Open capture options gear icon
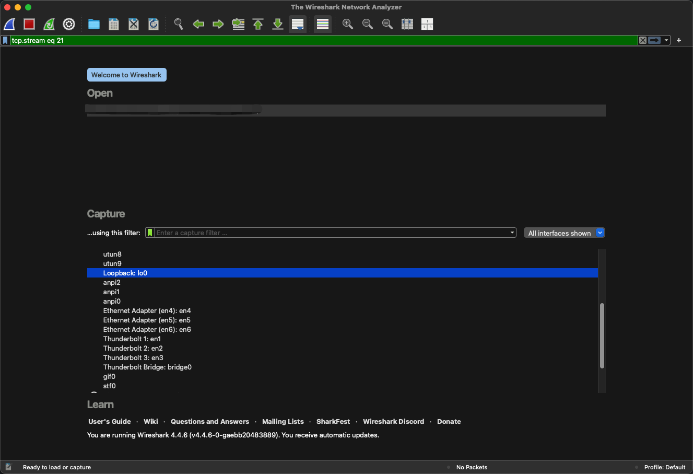The image size is (693, 474). (x=69, y=24)
